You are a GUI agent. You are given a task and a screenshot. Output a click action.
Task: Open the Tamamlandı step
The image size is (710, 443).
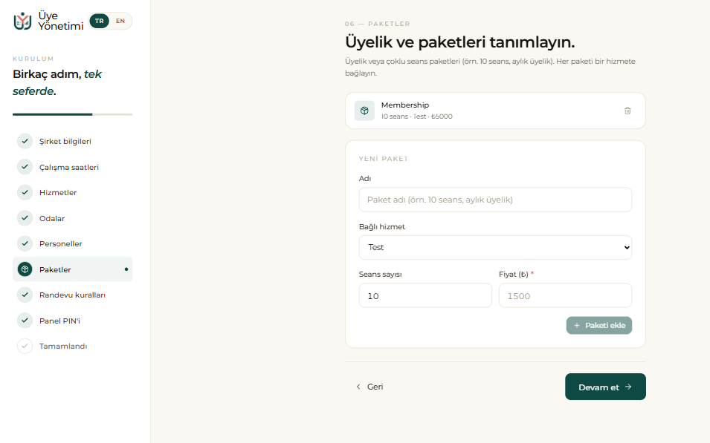72,346
